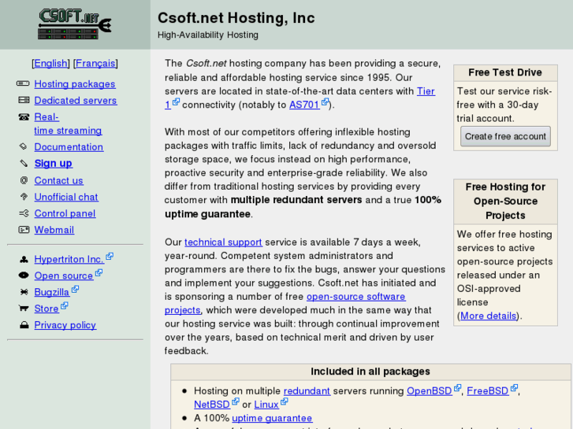The width and height of the screenshot is (573, 429).
Task: Open the Contact us page
Action: 59,180
